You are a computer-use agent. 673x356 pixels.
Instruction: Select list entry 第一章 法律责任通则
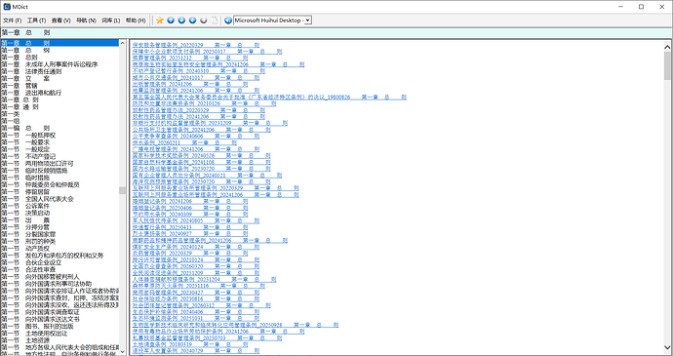[x=59, y=71]
